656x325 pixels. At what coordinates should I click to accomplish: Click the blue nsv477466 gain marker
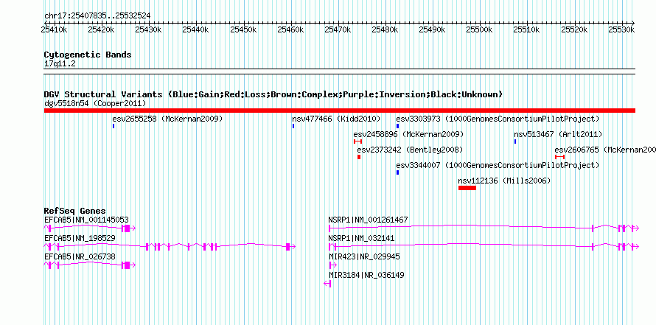pos(293,126)
